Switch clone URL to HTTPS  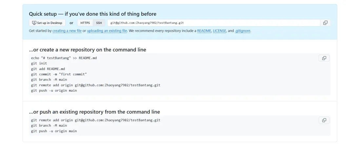click(85, 23)
